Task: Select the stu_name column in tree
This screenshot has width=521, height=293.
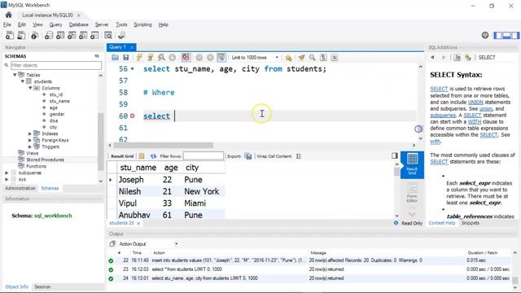Action: (59, 101)
